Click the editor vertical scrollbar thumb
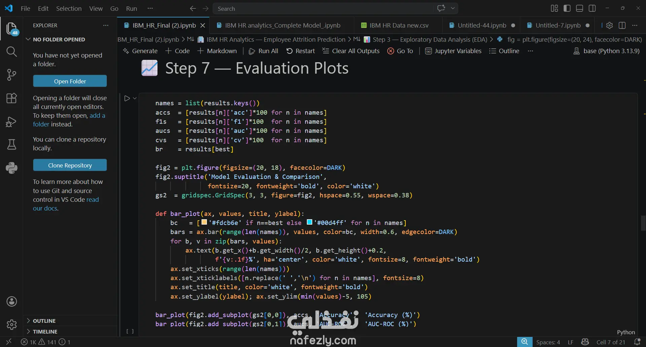The height and width of the screenshot is (347, 646). coord(643,223)
